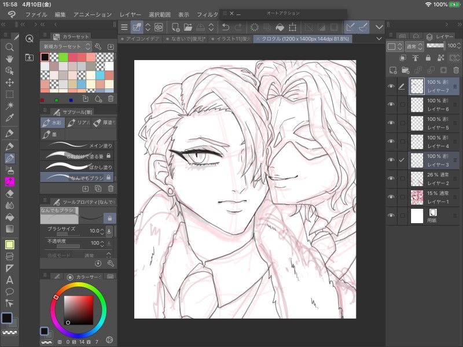Select the Eyedropper tool

pos(9,118)
